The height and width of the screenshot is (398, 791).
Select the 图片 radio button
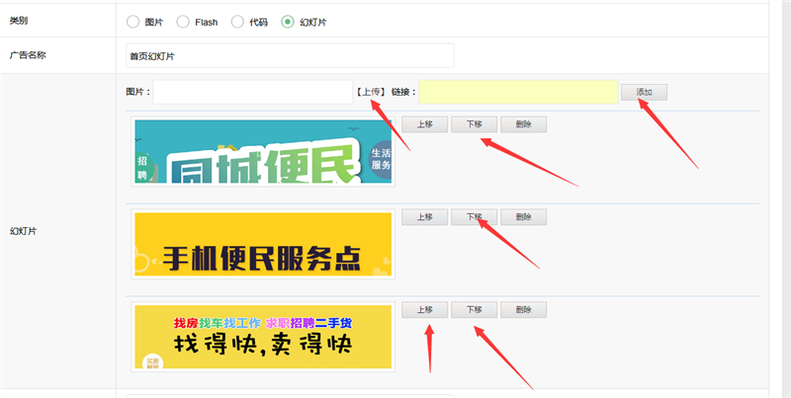tap(133, 22)
